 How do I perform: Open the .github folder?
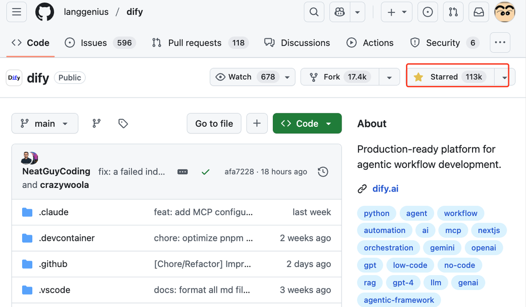coord(53,264)
